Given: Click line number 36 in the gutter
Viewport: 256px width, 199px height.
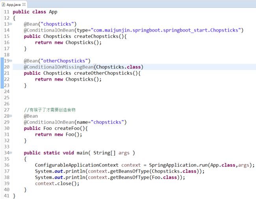Looking at the screenshot, I should coord(7,165).
